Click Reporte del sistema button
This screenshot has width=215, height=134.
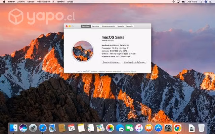click(111, 62)
